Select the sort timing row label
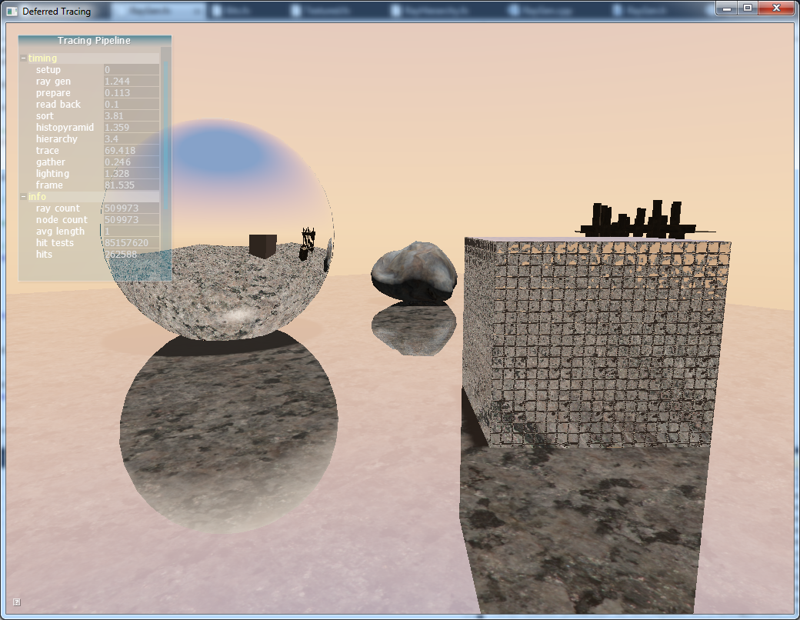 pyautogui.click(x=45, y=116)
